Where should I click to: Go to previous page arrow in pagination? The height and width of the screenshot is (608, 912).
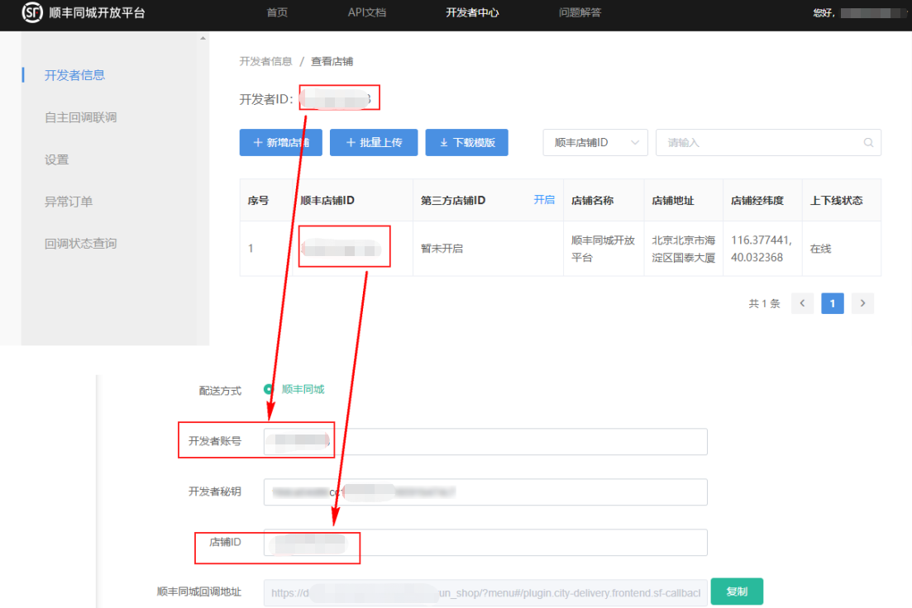[802, 303]
